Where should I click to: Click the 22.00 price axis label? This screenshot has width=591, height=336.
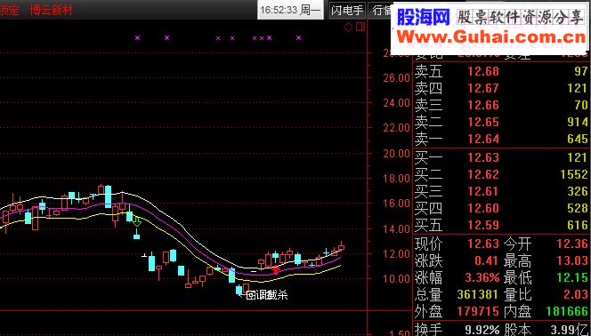tap(396, 128)
